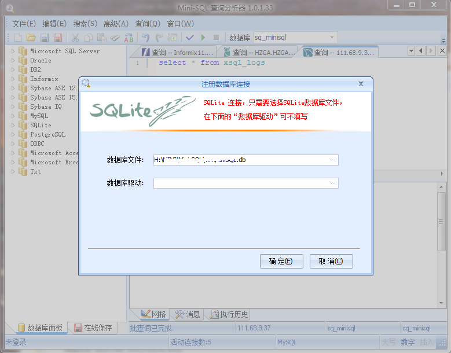Click the 活动连接数:5 status text

click(x=190, y=342)
